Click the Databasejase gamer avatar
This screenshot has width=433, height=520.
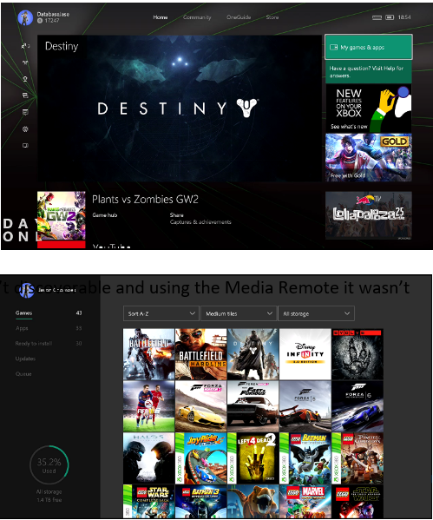(25, 17)
